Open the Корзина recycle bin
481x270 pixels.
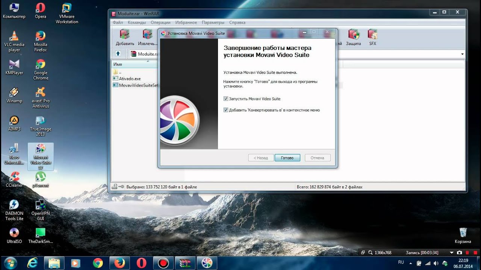click(463, 236)
